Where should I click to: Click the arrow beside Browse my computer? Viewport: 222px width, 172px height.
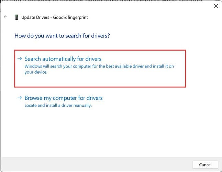tap(20, 98)
